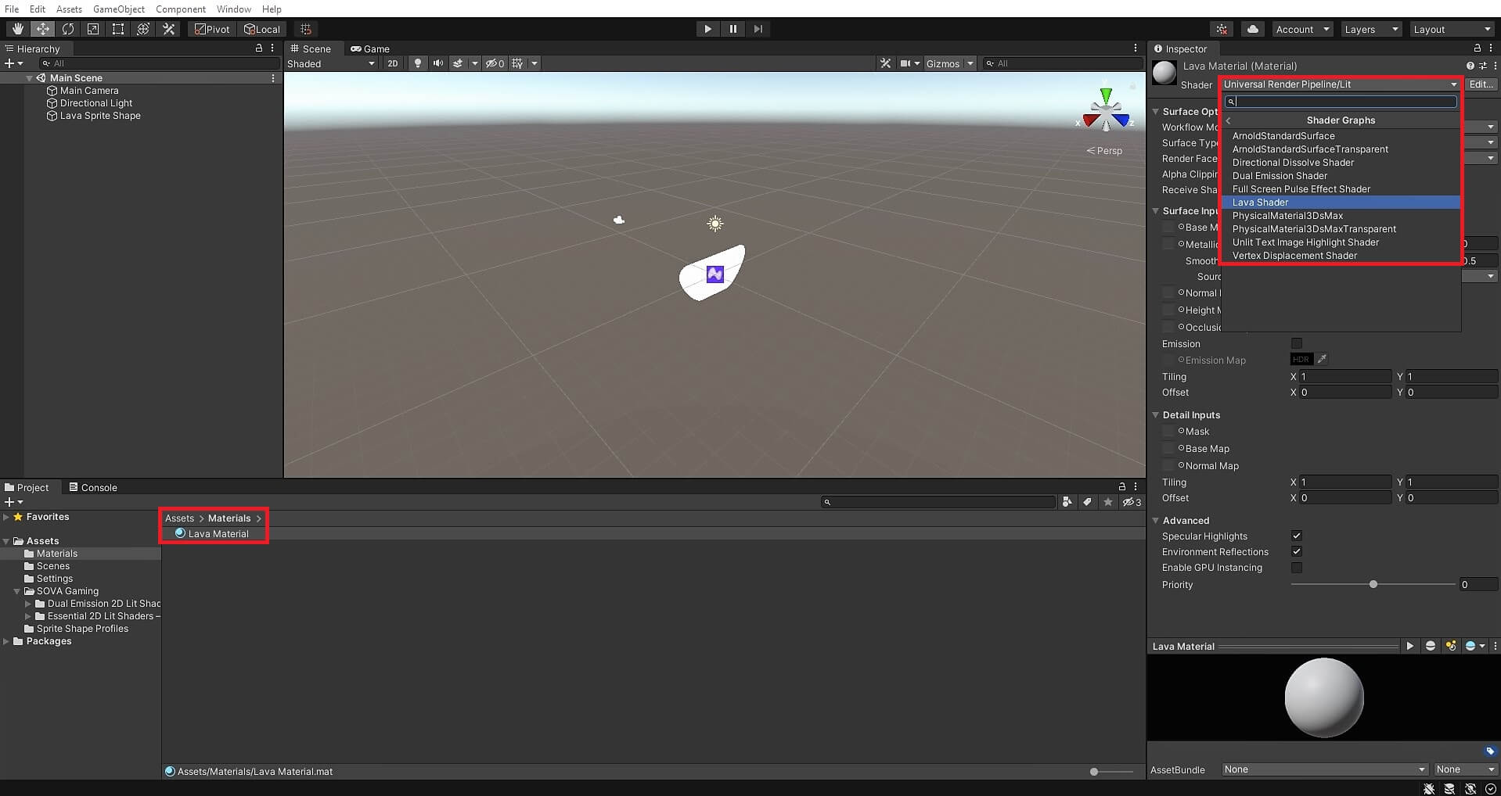
Task: Expand the Packages folder
Action: 6,641
